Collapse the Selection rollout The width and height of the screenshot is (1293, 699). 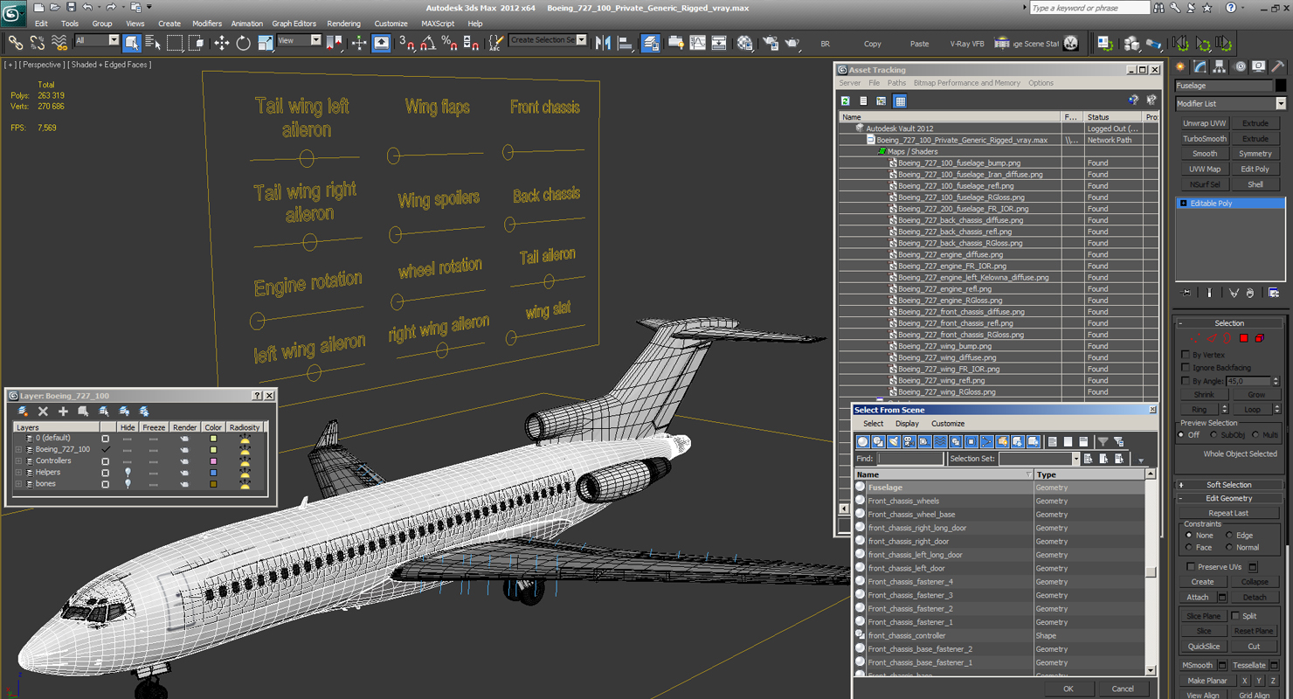1229,323
